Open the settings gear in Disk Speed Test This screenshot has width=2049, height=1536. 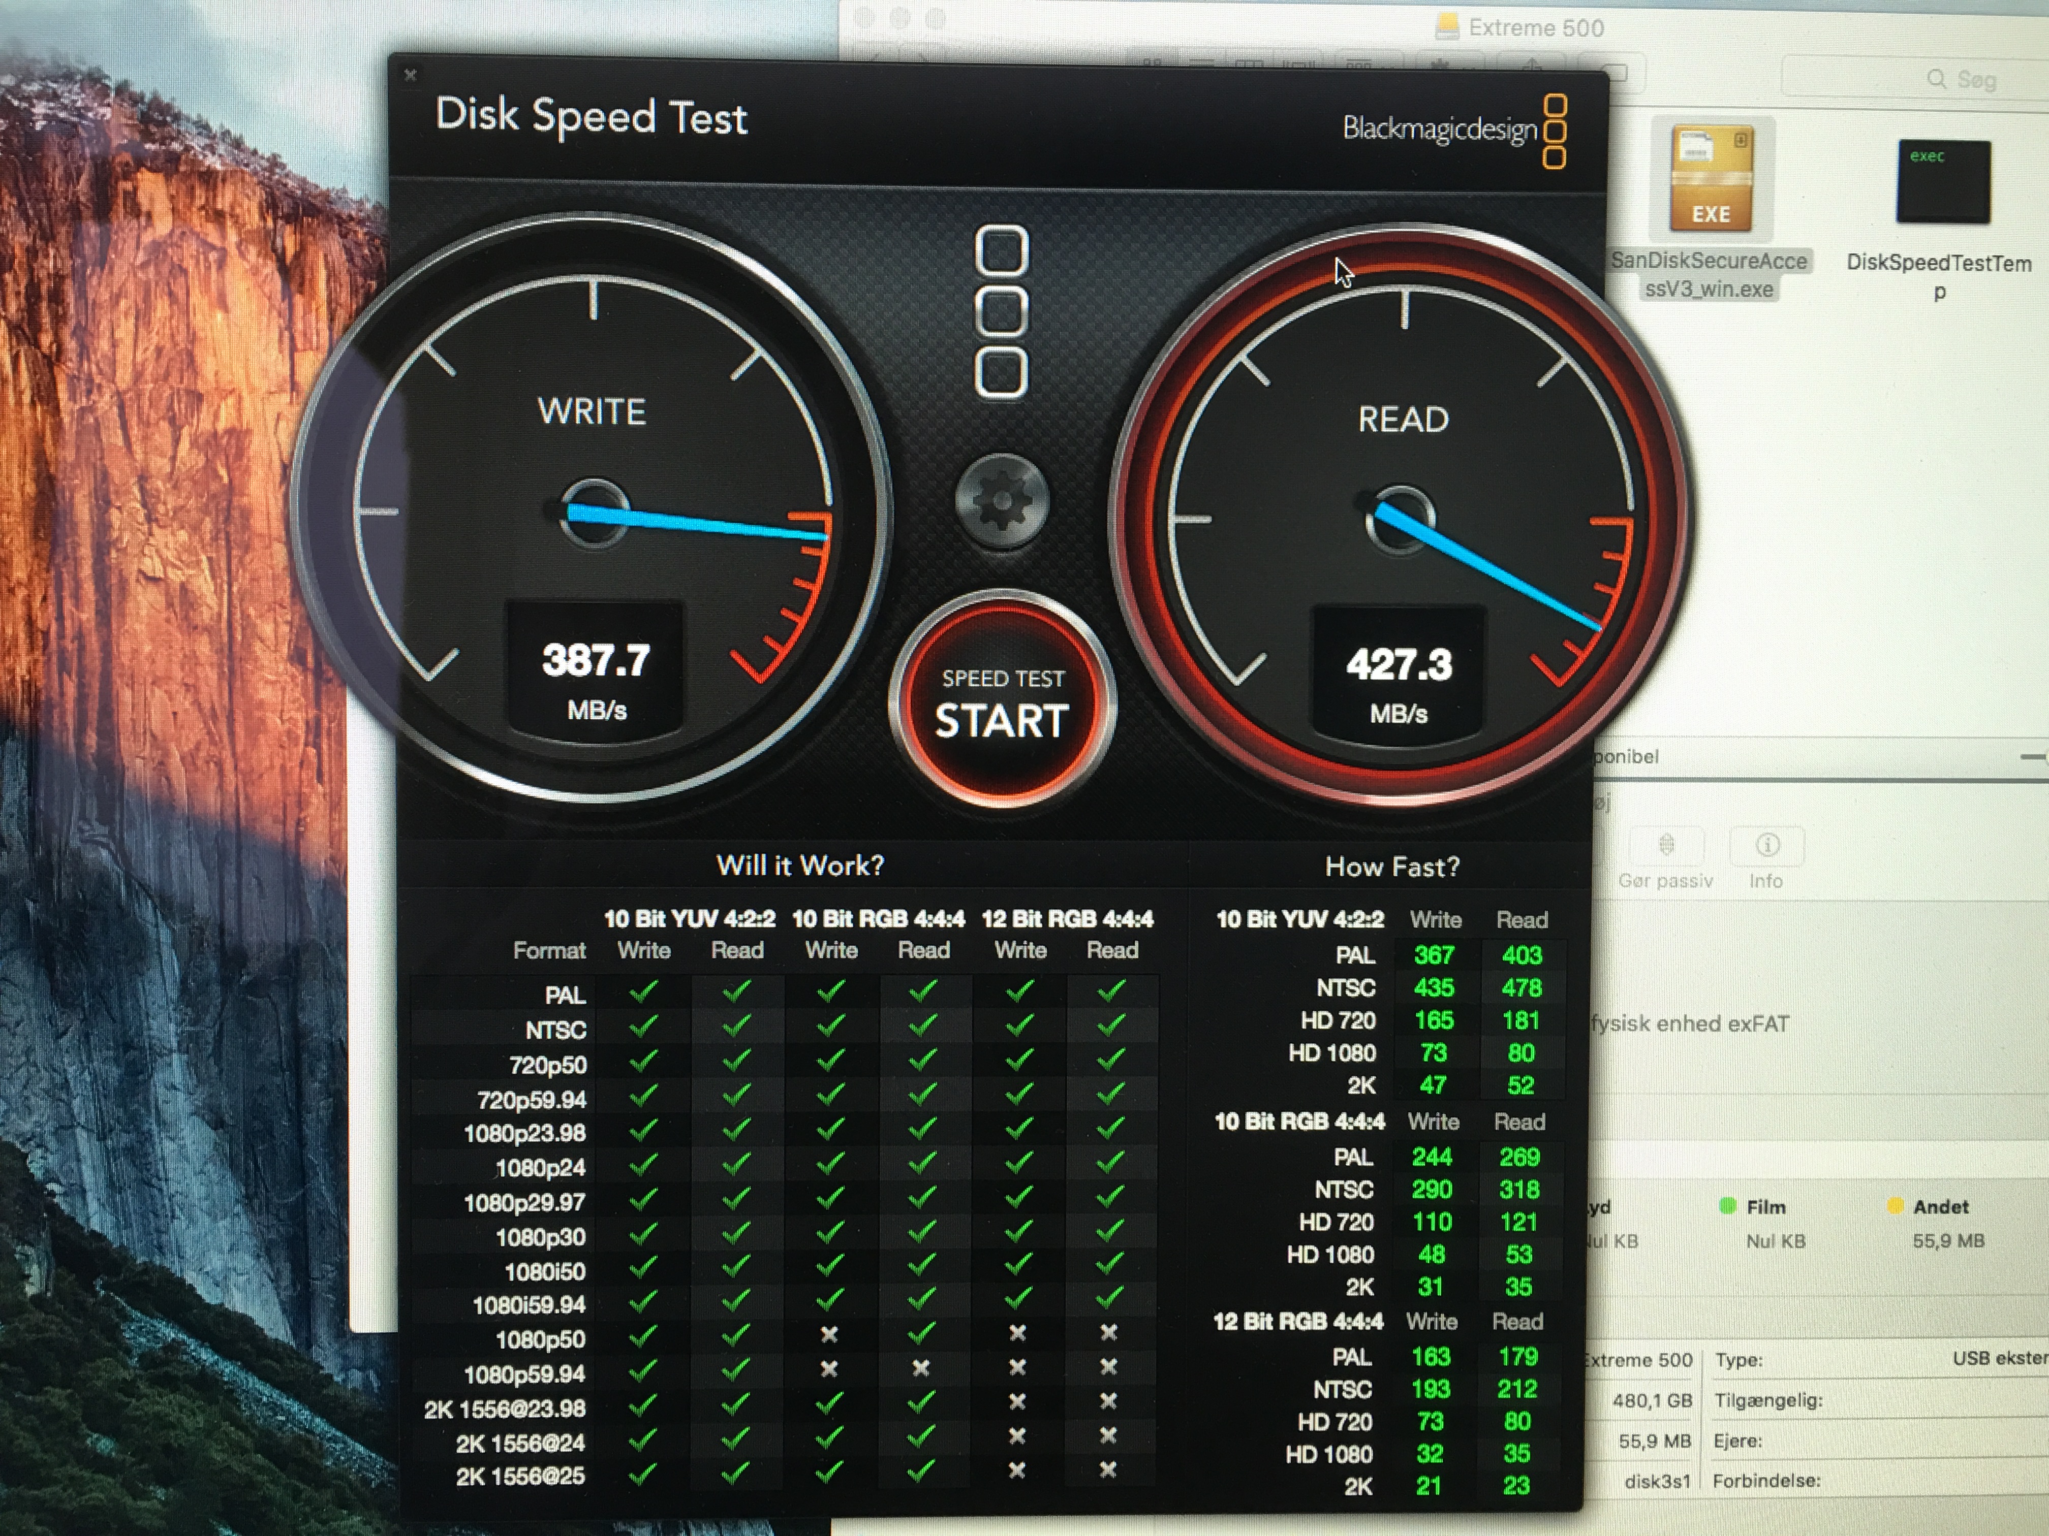point(1001,500)
